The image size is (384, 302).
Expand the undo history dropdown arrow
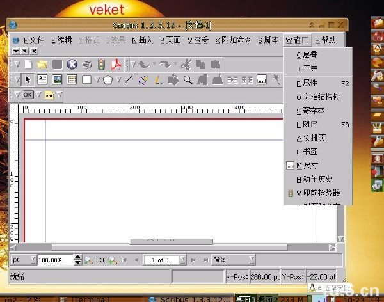[154, 64]
